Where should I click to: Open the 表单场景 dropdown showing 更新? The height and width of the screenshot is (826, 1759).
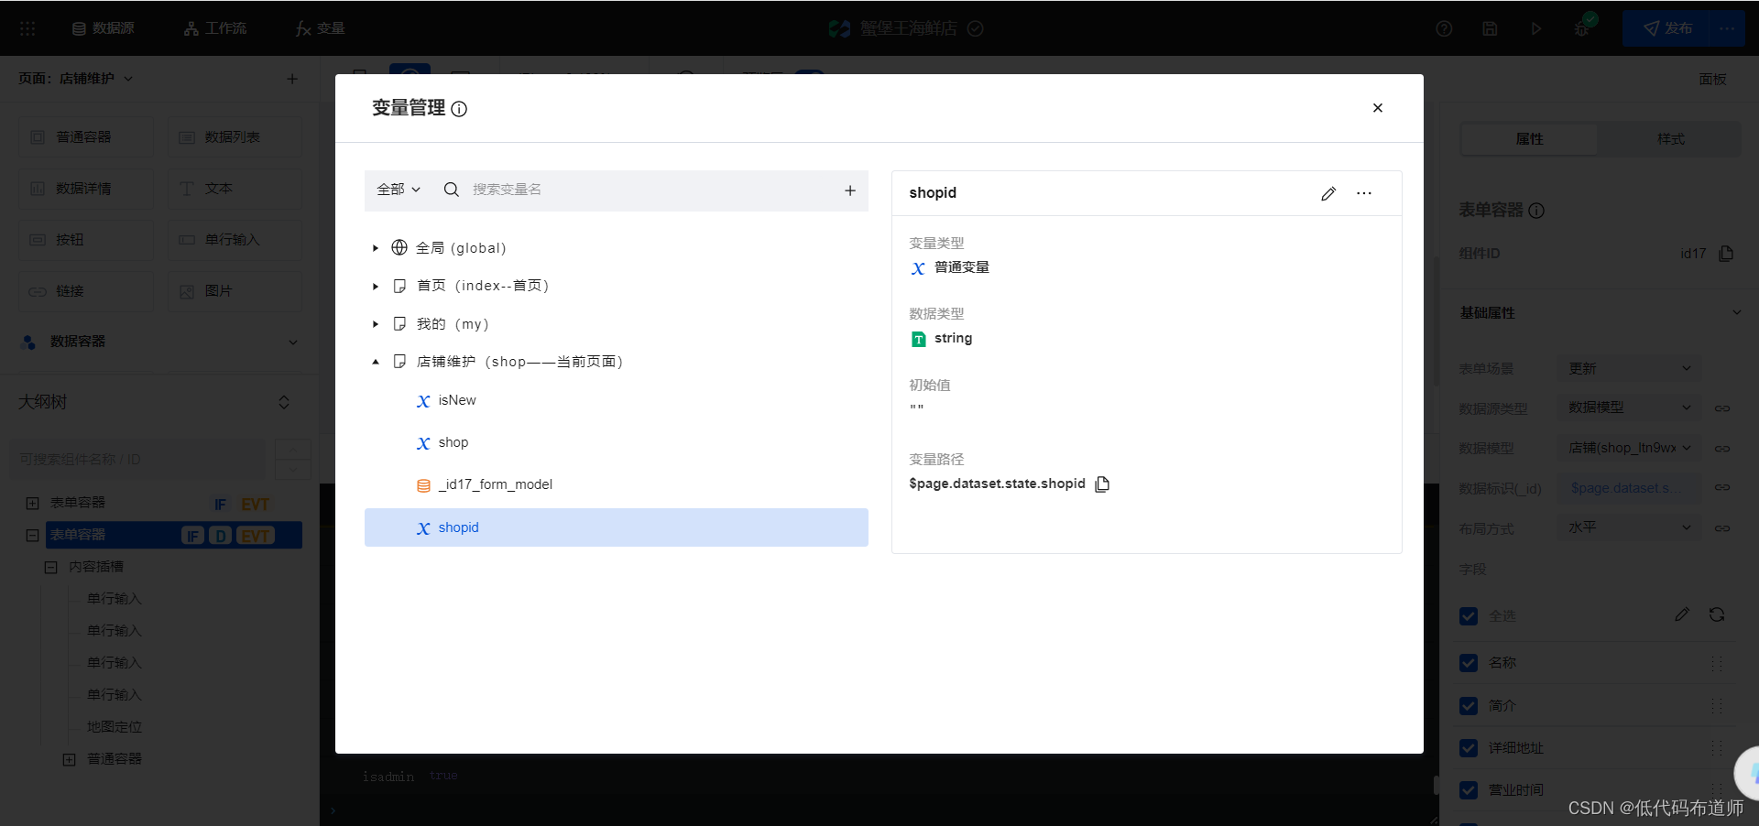coord(1629,368)
